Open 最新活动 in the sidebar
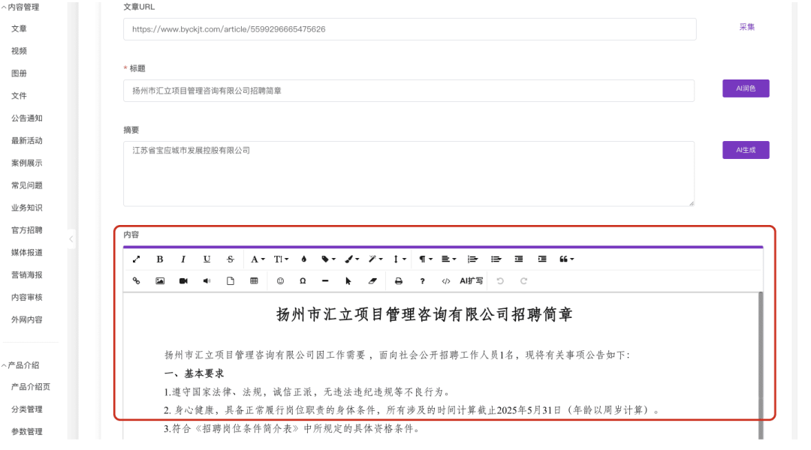This screenshot has height=450, width=811. pyautogui.click(x=27, y=140)
